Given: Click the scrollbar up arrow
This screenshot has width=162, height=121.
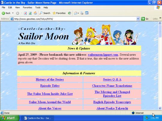Looking at the screenshot, I should (x=160, y=23).
